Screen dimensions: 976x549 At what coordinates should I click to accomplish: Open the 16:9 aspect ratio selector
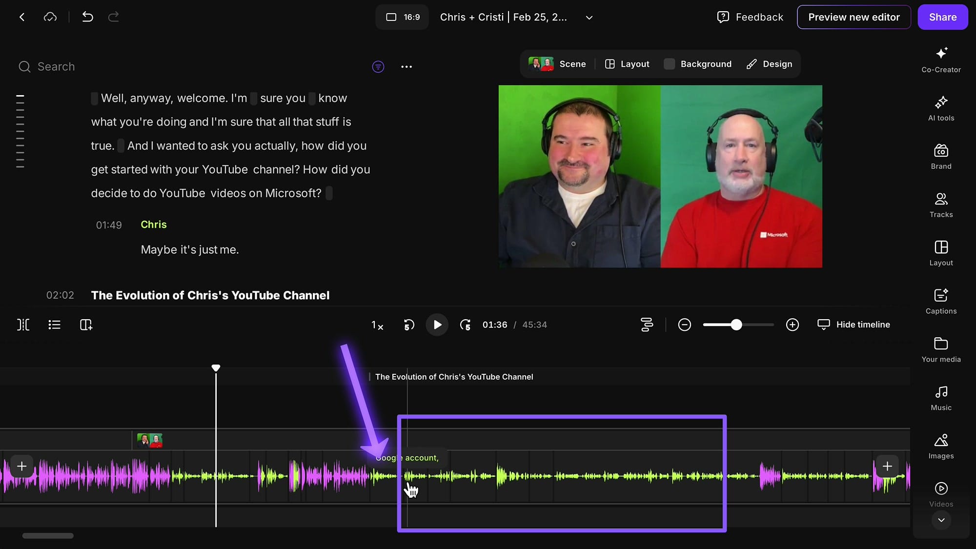tap(402, 17)
